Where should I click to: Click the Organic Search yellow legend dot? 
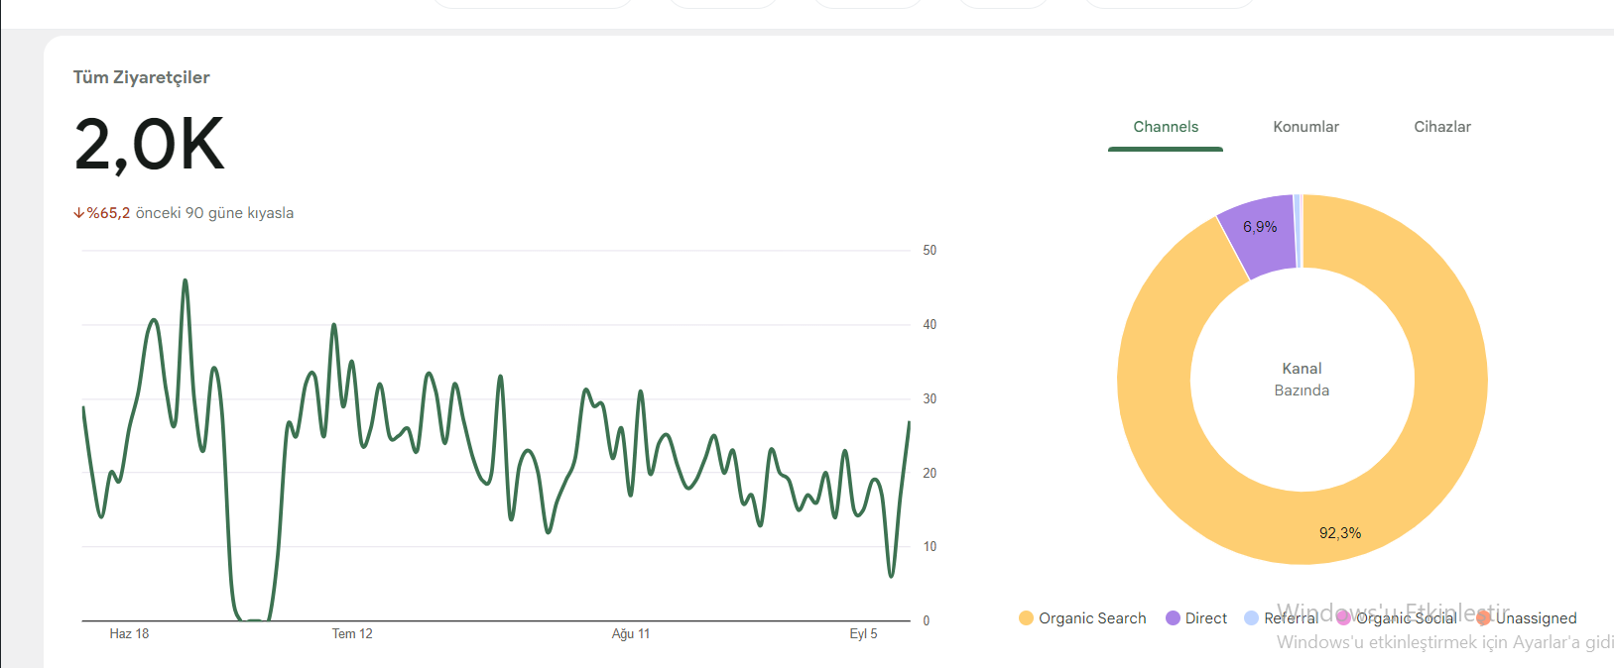point(1026,618)
